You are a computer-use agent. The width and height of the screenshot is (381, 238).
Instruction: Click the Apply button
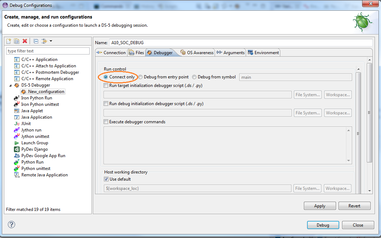point(320,206)
